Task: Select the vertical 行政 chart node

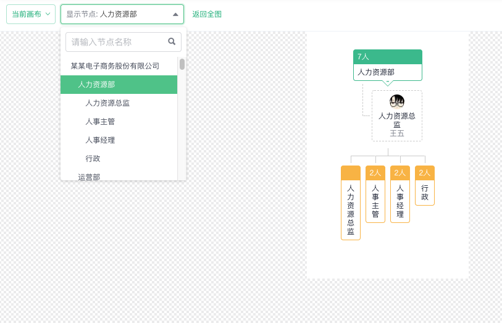Action: point(425,185)
